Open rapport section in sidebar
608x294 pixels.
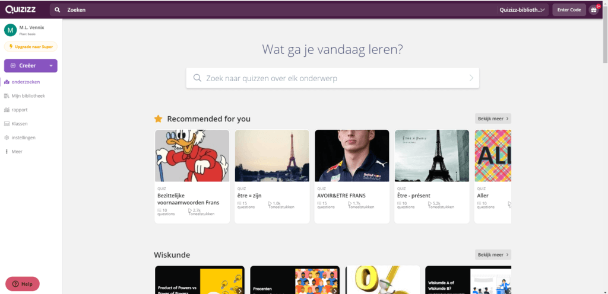(x=20, y=110)
